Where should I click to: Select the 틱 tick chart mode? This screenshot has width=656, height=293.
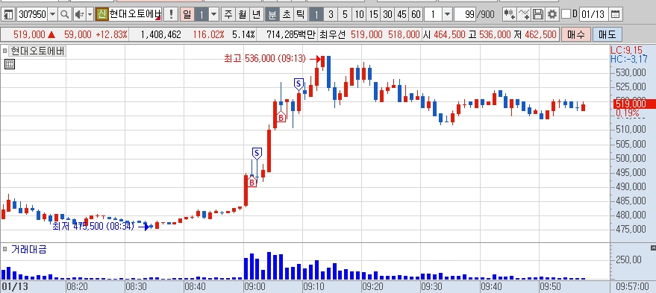[301, 15]
